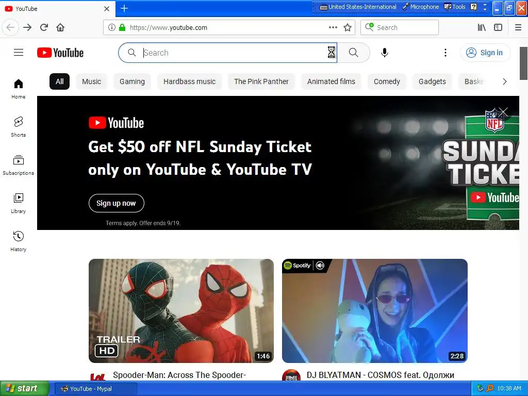Screen dimensions: 528x396
Task: Open Library in the sidebar
Action: click(x=19, y=203)
